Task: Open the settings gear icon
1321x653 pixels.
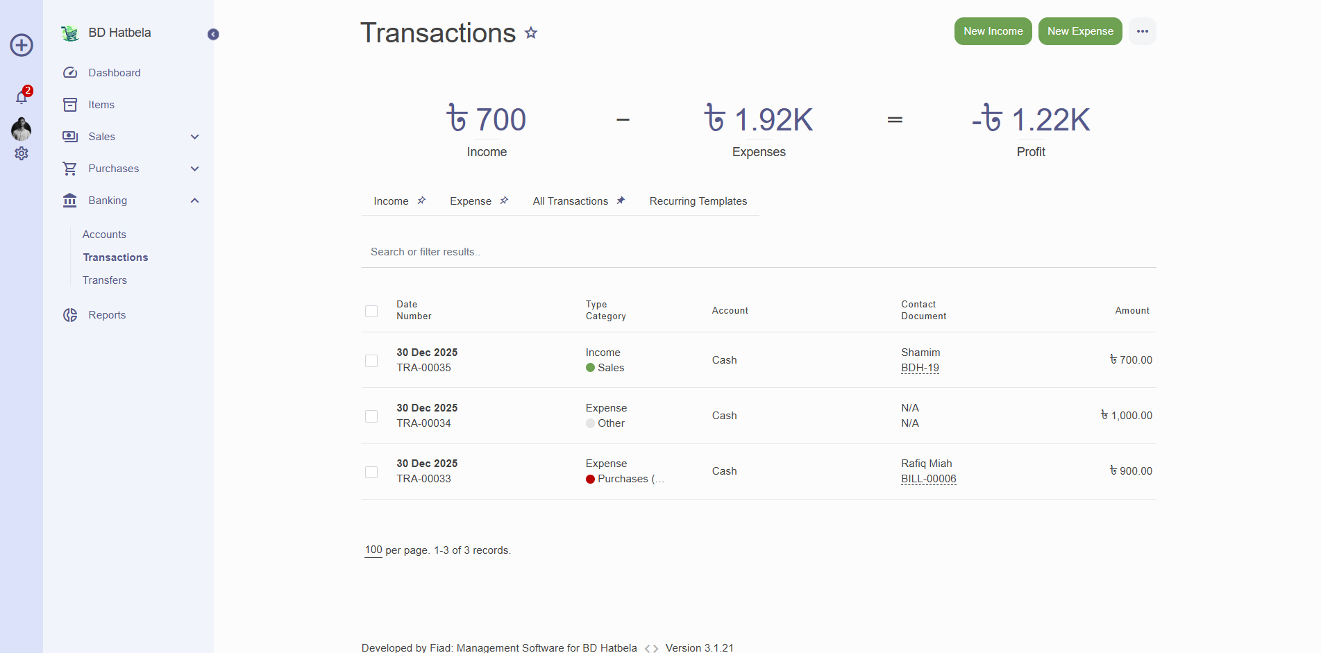Action: click(22, 153)
